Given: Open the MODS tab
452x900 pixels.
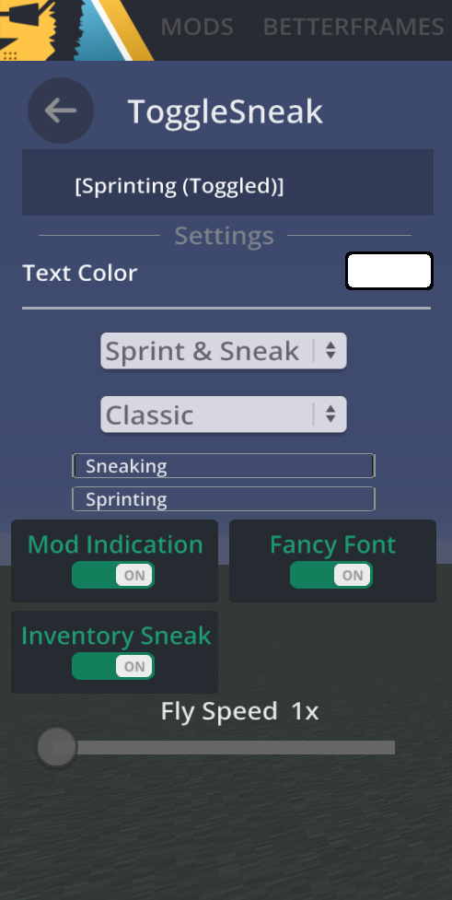Looking at the screenshot, I should (197, 28).
